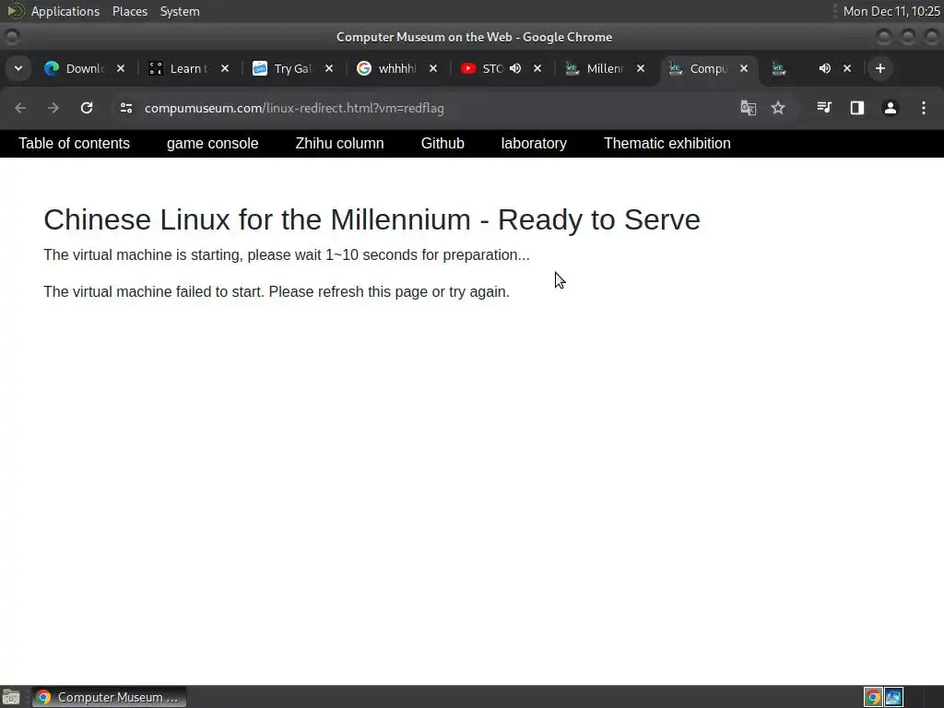Open the System menu
The image size is (944, 708).
pyautogui.click(x=180, y=11)
